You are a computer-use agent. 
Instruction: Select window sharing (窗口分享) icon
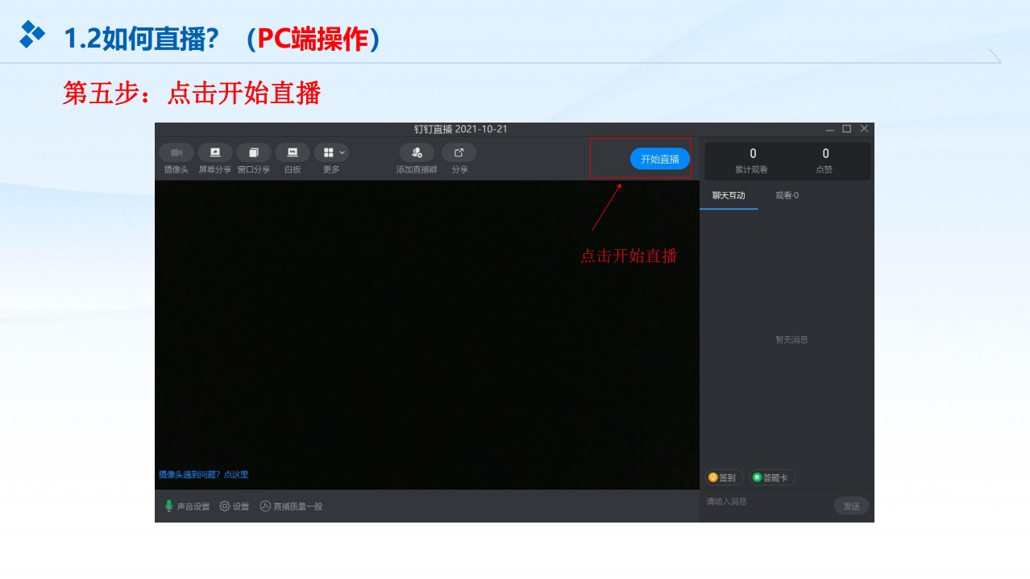[253, 152]
